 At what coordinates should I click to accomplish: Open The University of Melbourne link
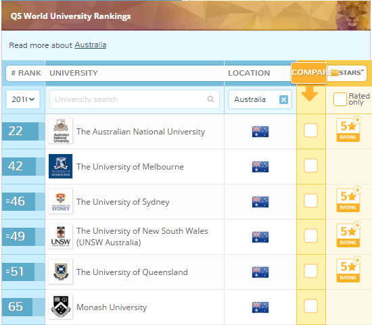pyautogui.click(x=130, y=167)
